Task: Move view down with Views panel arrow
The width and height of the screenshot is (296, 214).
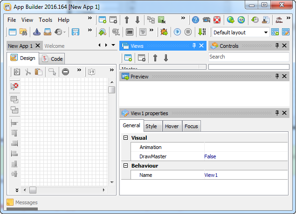Action: [165, 58]
